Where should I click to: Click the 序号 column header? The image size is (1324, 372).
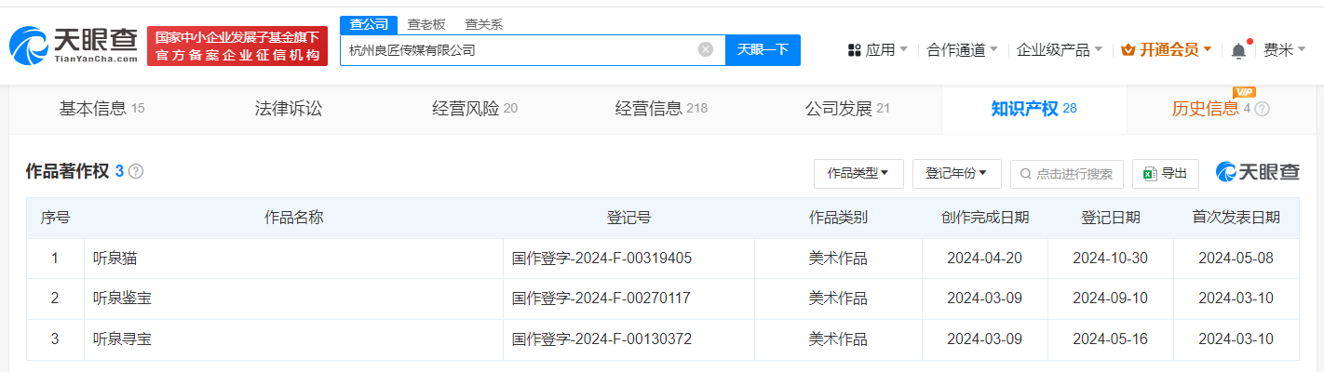coord(55,218)
